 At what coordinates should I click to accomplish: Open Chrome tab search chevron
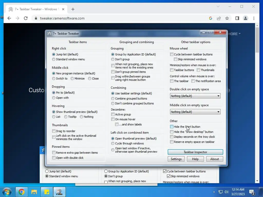[218, 6]
